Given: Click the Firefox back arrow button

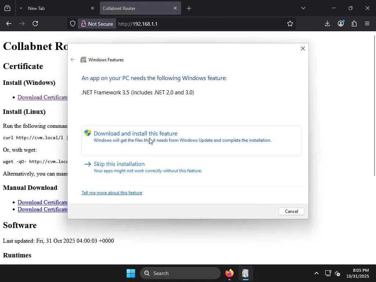Looking at the screenshot, I should (x=9, y=24).
